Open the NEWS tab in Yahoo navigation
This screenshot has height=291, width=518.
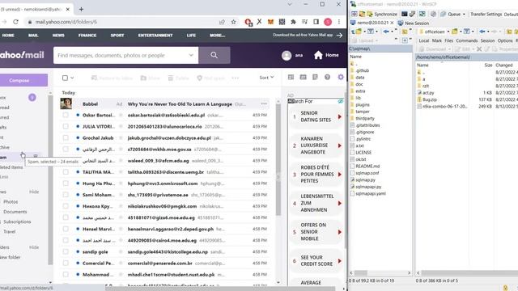(x=58, y=36)
